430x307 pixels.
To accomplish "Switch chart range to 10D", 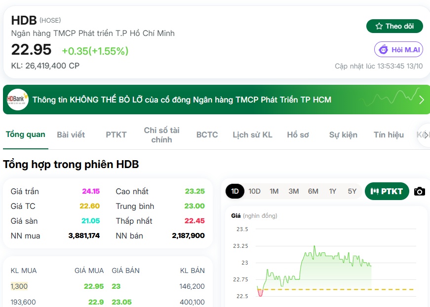I will [254, 191].
